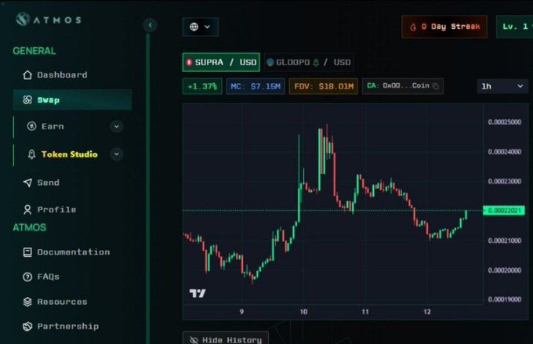This screenshot has width=533, height=344.
Task: Click date label 9 on chart axis
Action: pyautogui.click(x=241, y=312)
